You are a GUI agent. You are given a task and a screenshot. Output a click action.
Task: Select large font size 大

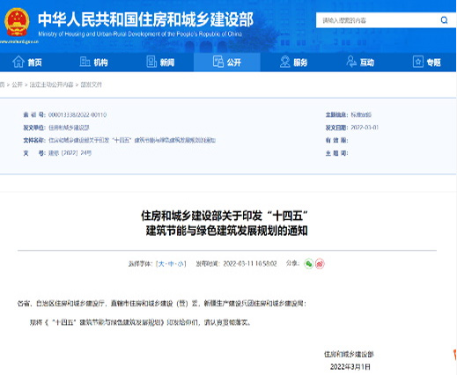[x=161, y=264]
